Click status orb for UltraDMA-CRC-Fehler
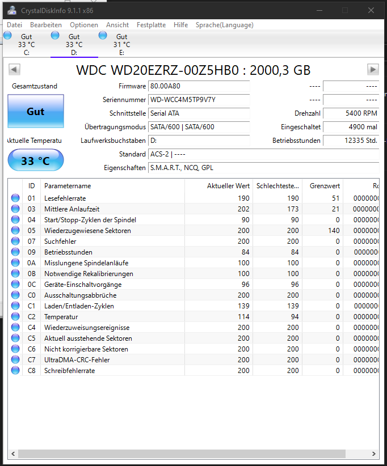The width and height of the screenshot is (387, 466). coord(15,359)
